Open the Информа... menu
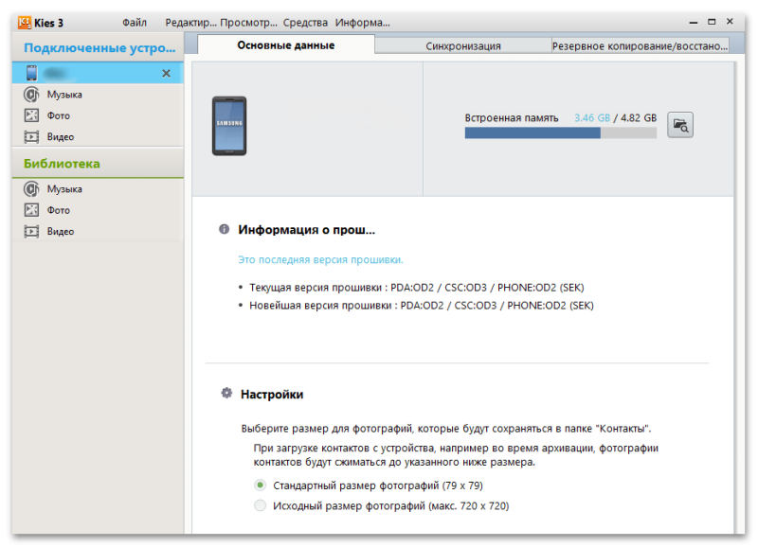 tap(363, 23)
